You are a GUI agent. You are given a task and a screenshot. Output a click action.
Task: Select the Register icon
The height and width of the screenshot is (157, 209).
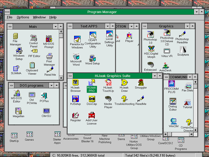point(76,115)
